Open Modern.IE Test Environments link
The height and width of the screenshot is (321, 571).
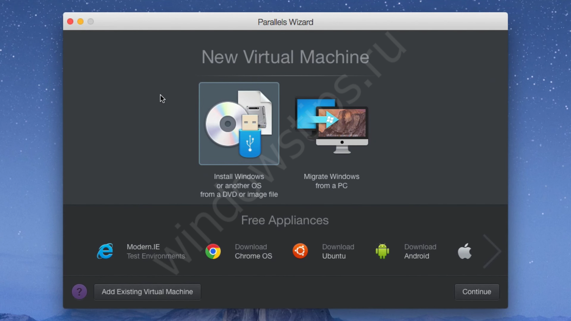click(156, 251)
